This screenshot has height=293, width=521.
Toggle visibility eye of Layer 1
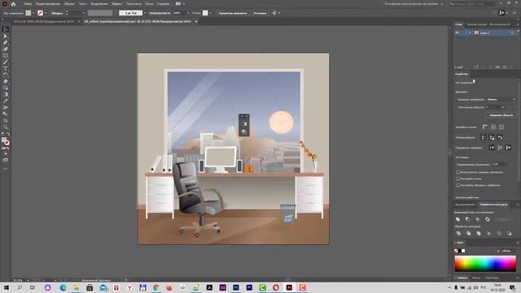click(x=458, y=33)
